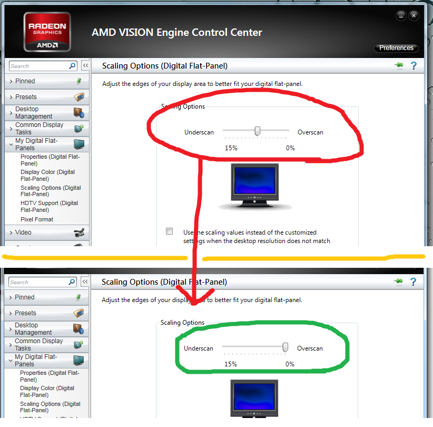
Task: Click the lower Common Display Tasks icon
Action: pos(78,345)
